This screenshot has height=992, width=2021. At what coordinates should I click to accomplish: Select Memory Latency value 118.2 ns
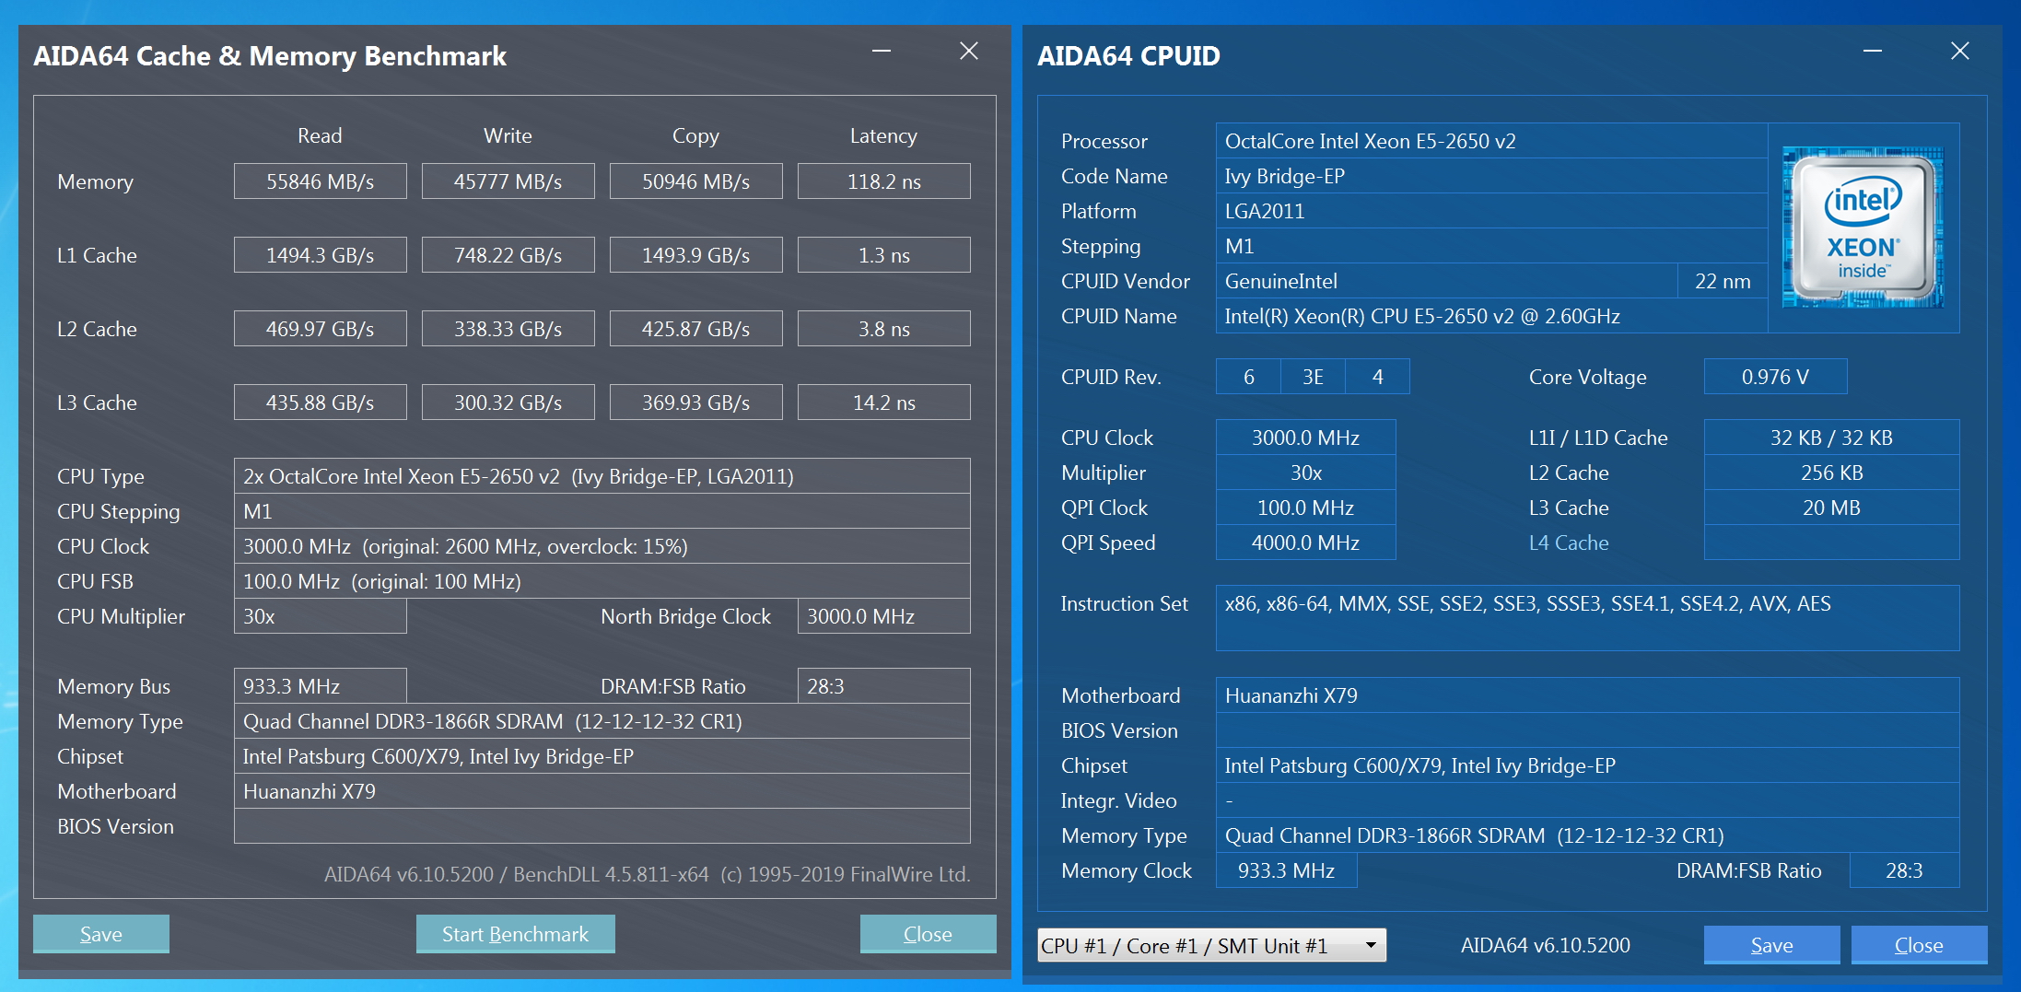[884, 181]
